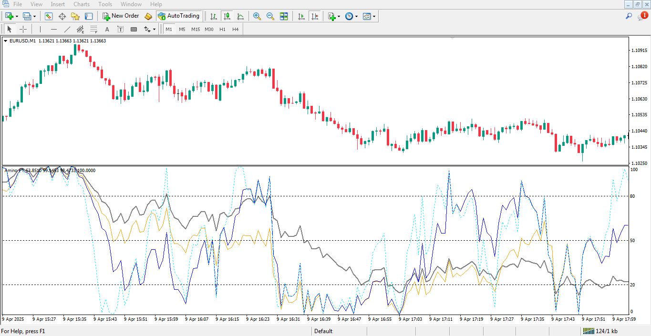
Task: Click the Default profile in status bar
Action: [323, 331]
